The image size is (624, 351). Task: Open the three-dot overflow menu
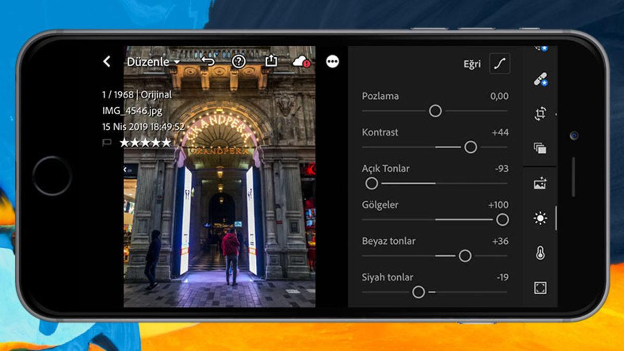point(332,61)
